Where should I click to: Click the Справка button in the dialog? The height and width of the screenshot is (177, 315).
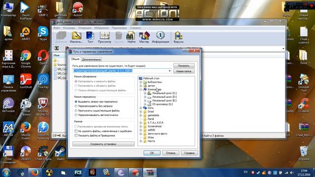189,153
